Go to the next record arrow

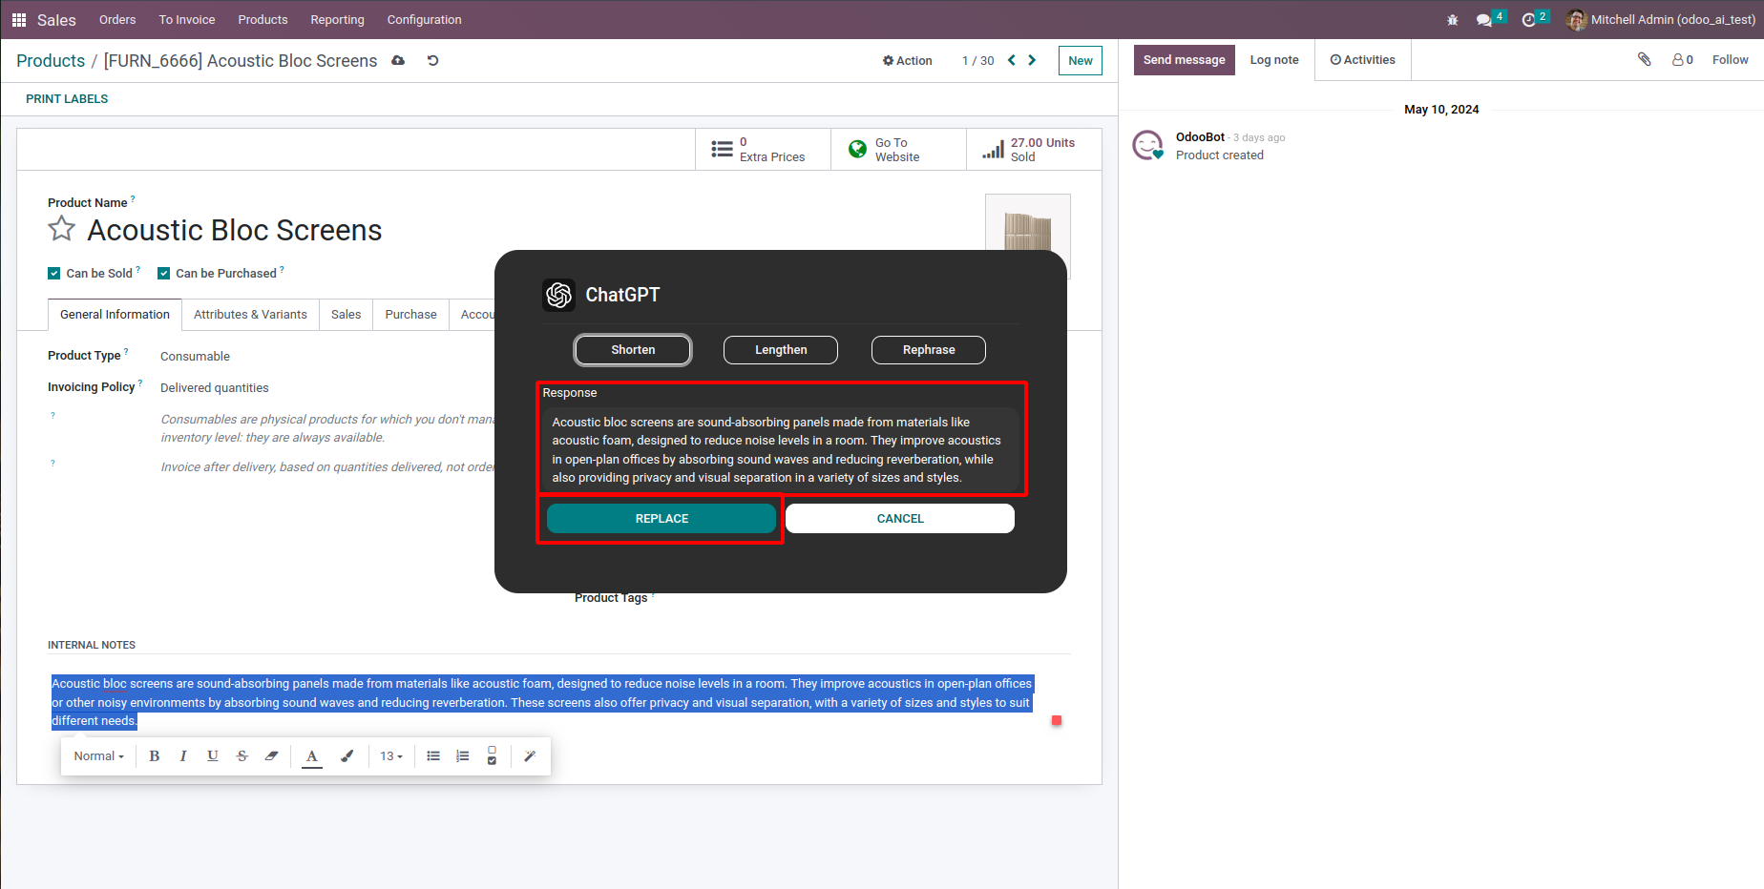pos(1032,60)
